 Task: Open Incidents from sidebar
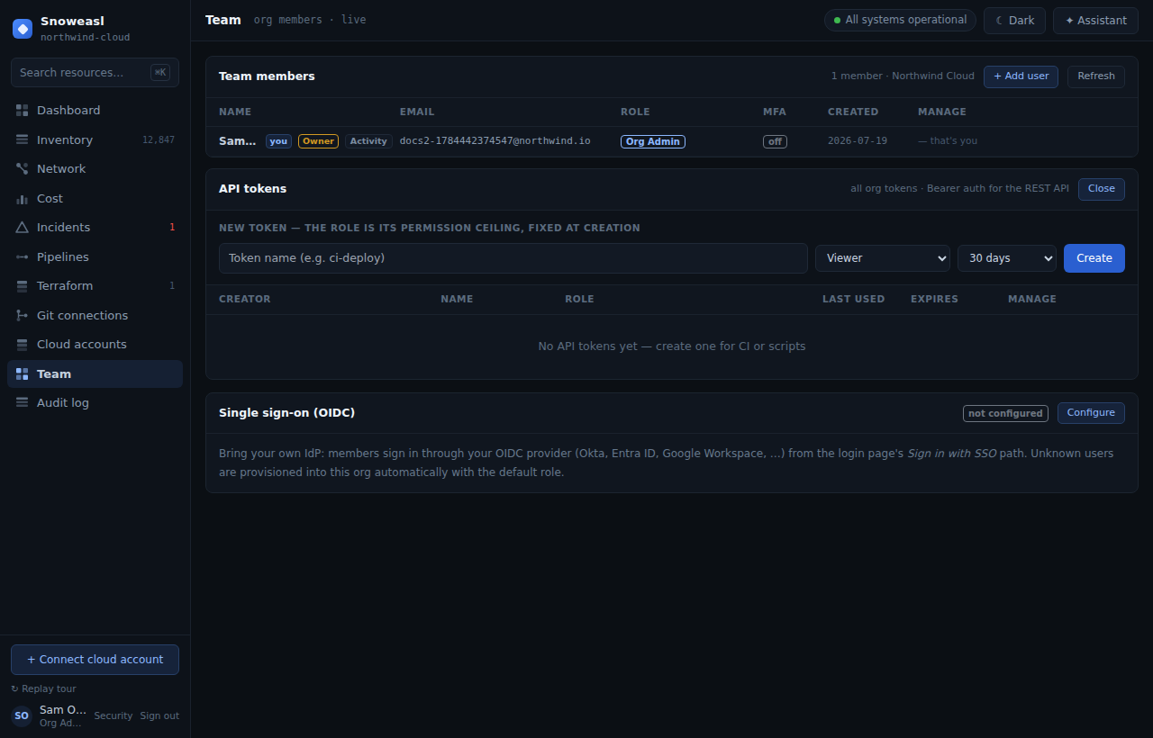coord(95,228)
